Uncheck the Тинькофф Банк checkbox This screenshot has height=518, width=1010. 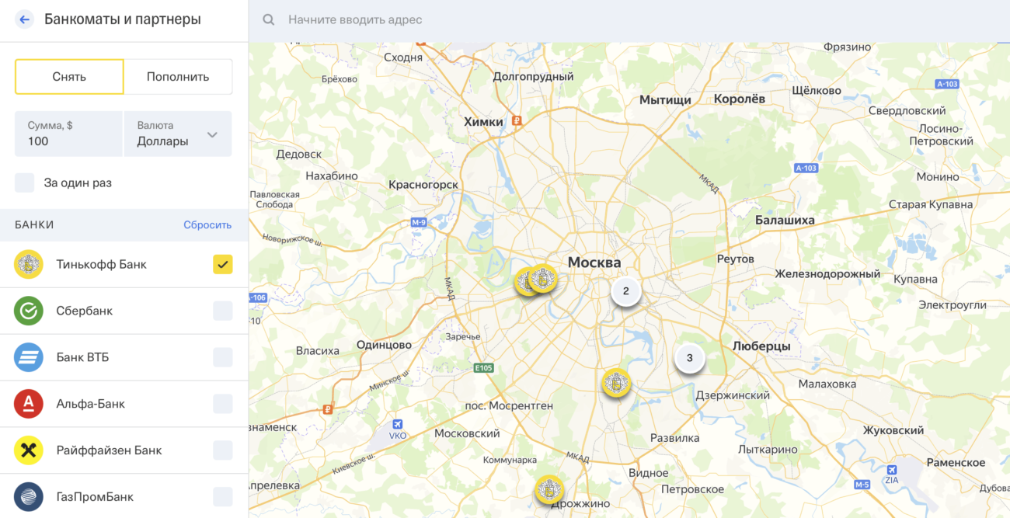click(223, 264)
